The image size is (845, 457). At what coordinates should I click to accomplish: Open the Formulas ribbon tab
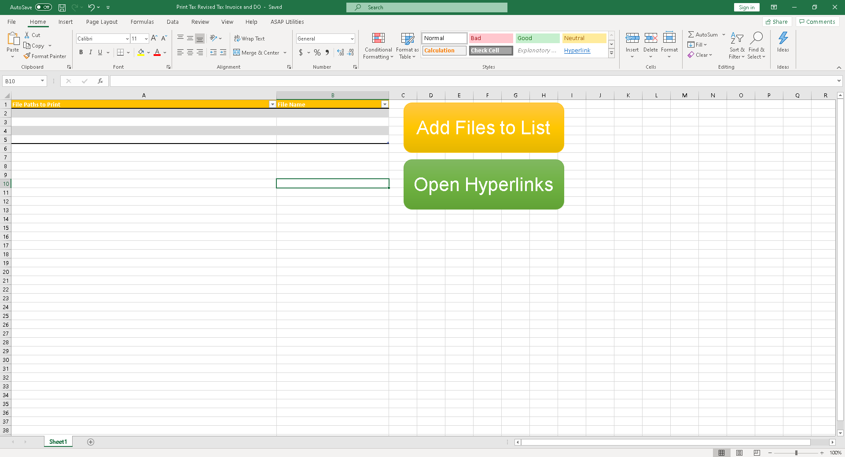pyautogui.click(x=142, y=22)
